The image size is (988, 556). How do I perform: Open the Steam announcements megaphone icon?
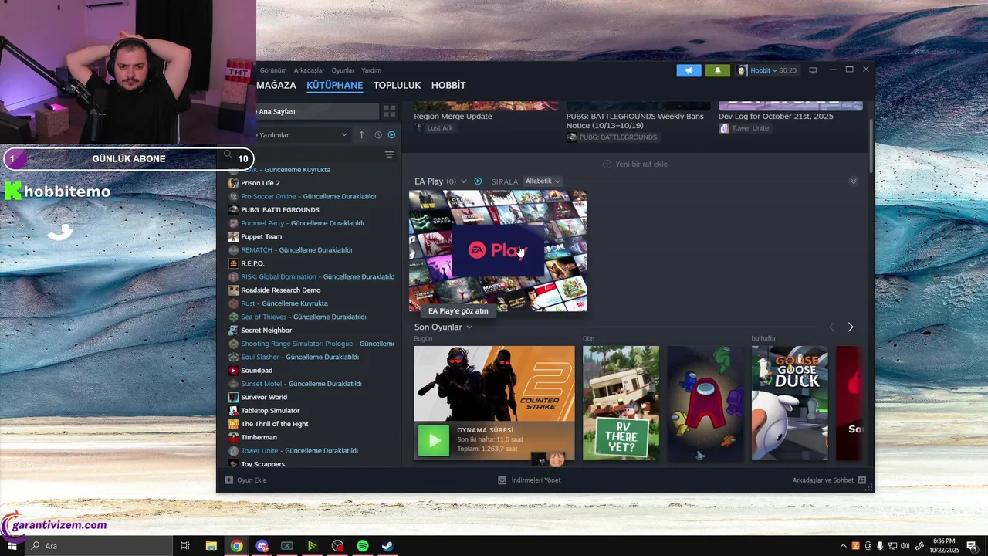pyautogui.click(x=689, y=70)
